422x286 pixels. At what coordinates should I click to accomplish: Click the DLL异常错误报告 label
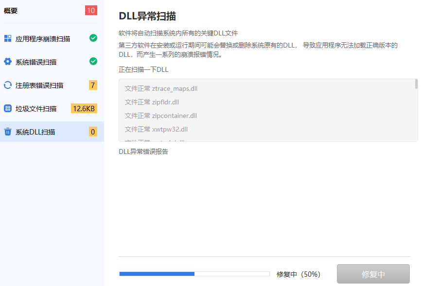pos(143,151)
